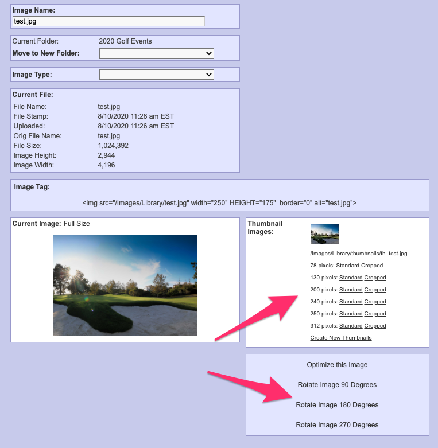
Task: Rotate Image 180 Degrees
Action: pos(337,405)
